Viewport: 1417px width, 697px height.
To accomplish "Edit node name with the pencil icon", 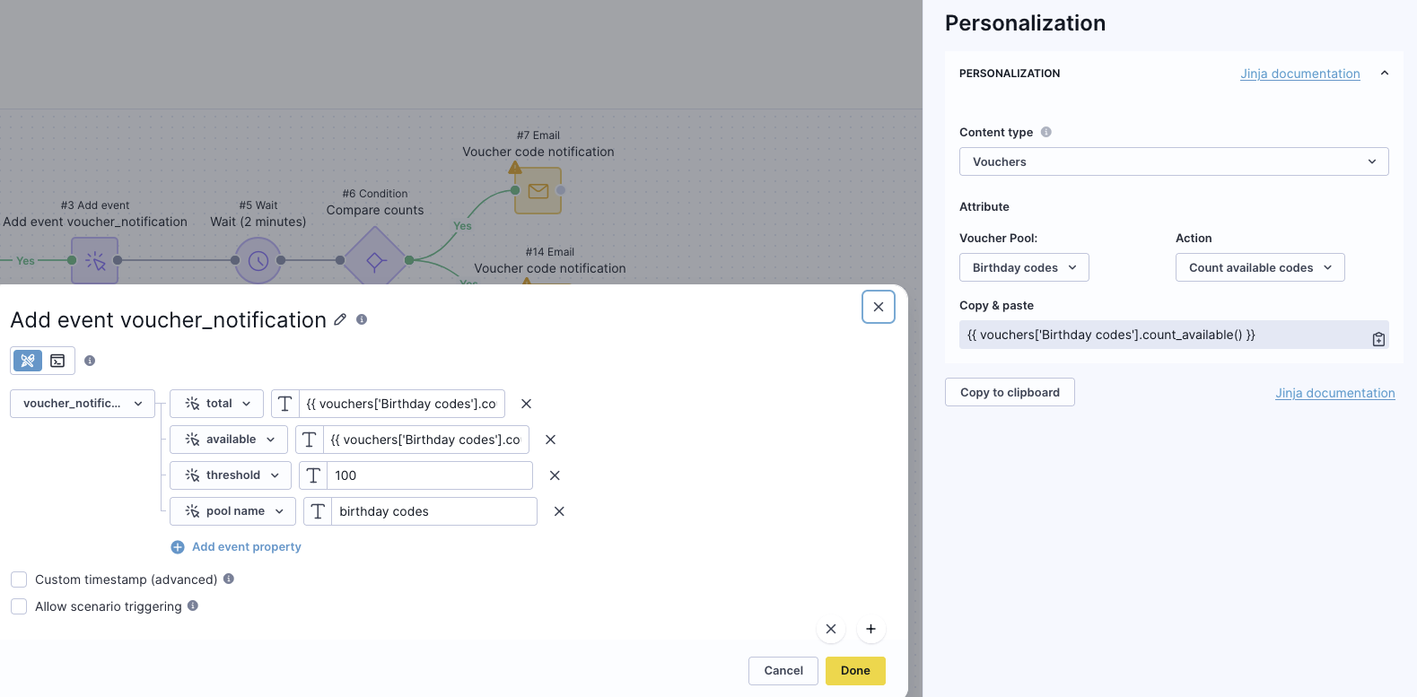I will tap(340, 319).
